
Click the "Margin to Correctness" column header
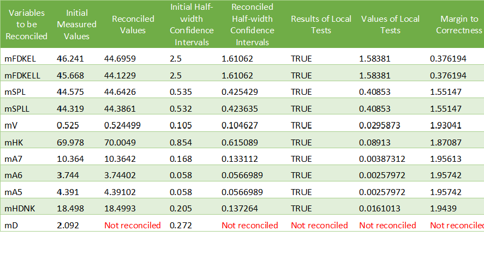pos(458,25)
